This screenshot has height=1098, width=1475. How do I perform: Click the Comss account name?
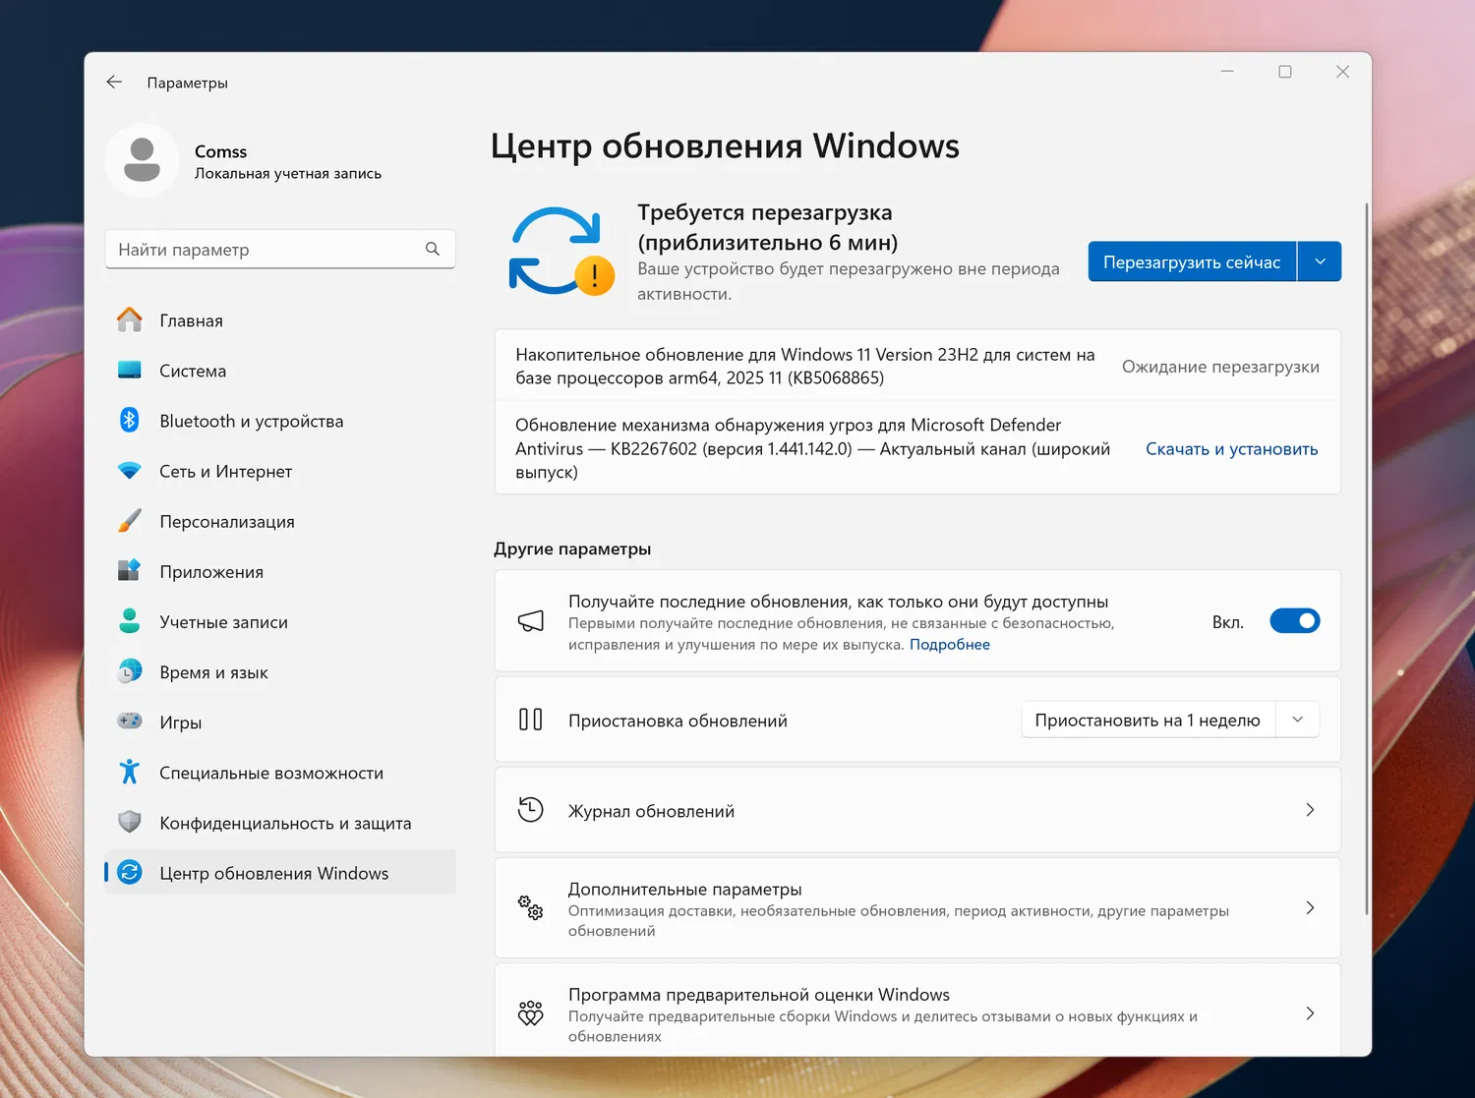click(x=220, y=151)
